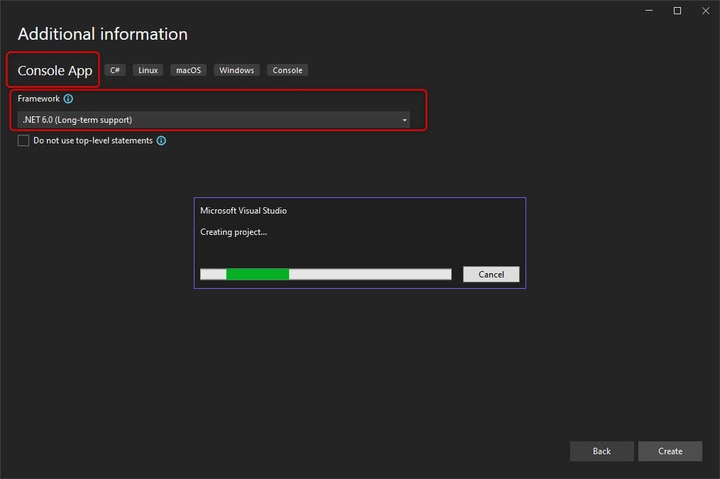
Task: Click the Framework info tooltip icon
Action: (68, 99)
